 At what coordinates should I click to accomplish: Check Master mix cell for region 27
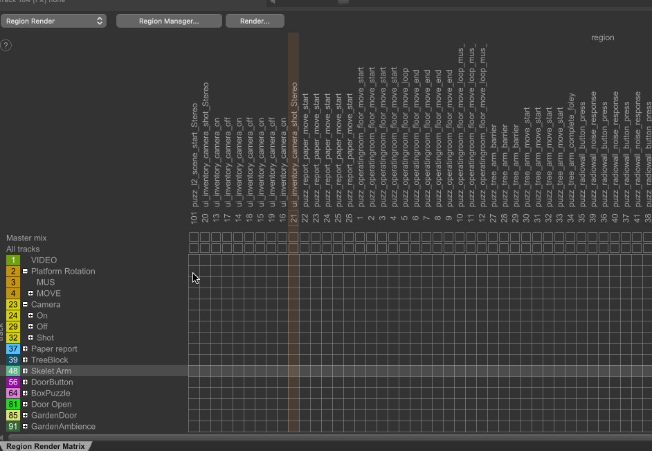tap(493, 237)
